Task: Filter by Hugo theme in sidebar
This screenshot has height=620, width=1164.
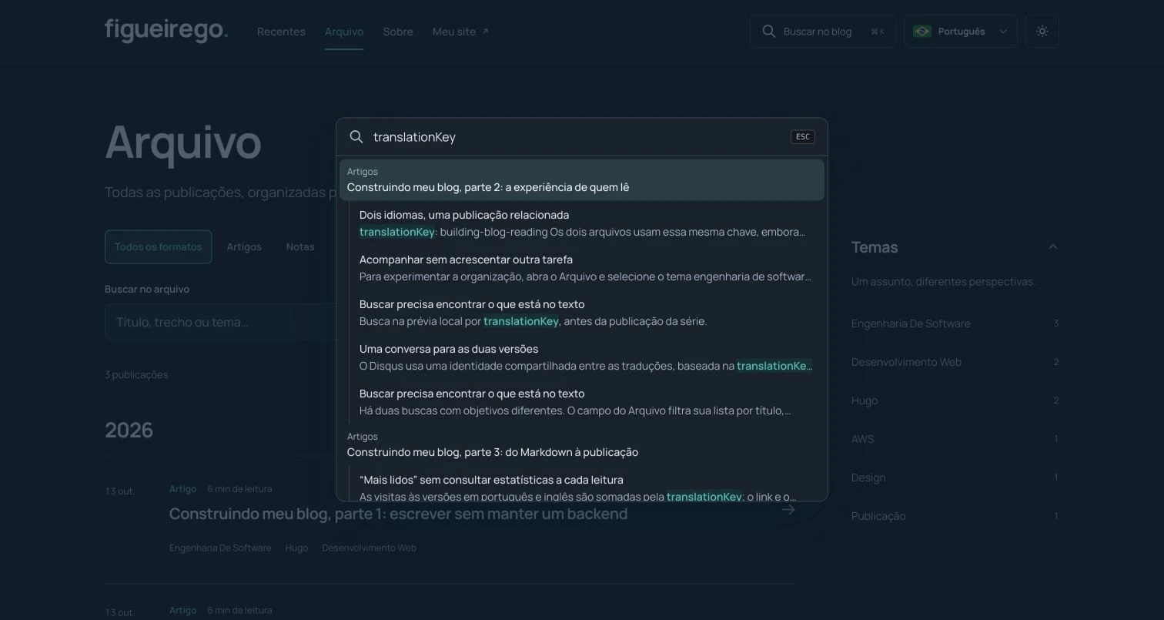Action: (x=955, y=400)
